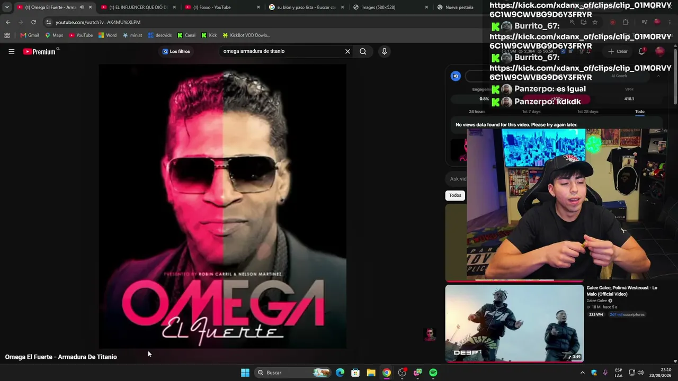Start voice search with the microphone

tap(384, 51)
